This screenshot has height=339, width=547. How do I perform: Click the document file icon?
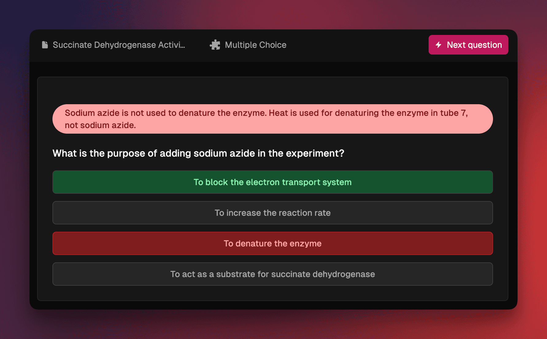[45, 45]
